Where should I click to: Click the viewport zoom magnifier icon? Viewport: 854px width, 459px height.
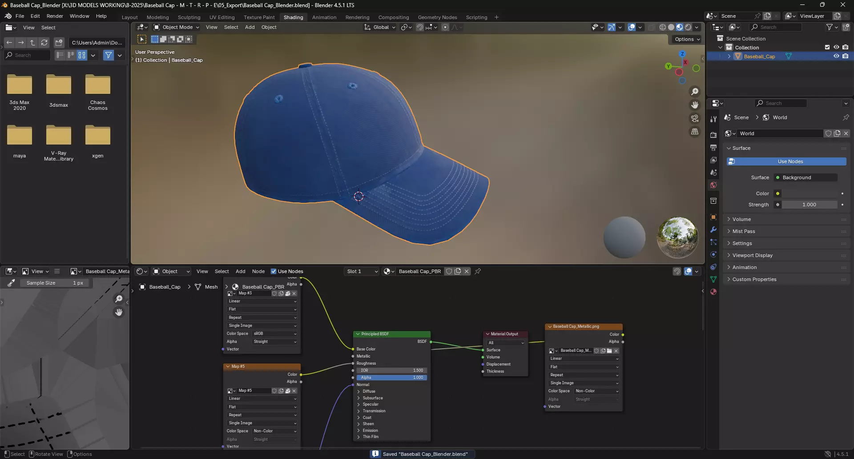click(695, 92)
